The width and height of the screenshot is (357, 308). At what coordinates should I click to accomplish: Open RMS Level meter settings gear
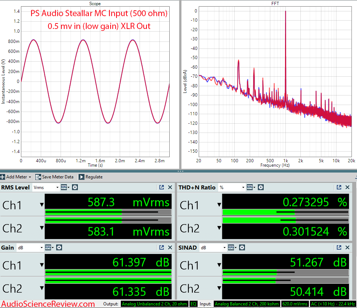point(75,187)
